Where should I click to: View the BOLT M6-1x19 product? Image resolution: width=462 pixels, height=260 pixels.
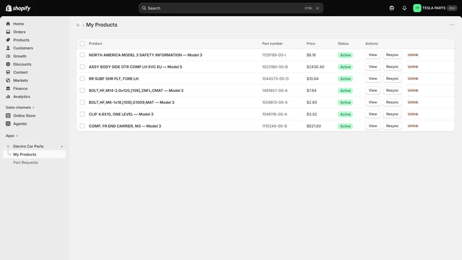pos(372,102)
